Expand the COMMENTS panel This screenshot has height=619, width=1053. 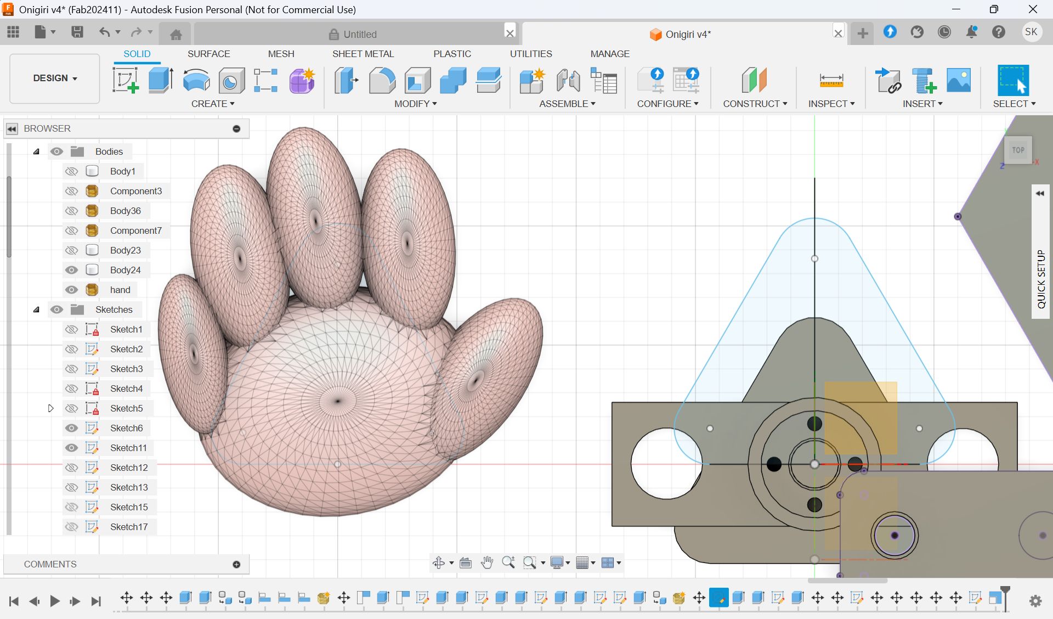pyautogui.click(x=236, y=564)
